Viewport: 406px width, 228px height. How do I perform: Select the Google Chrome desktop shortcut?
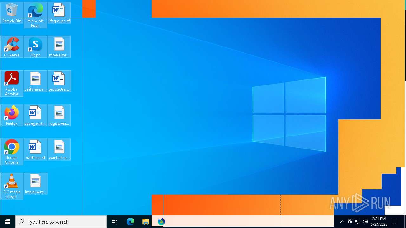12,152
